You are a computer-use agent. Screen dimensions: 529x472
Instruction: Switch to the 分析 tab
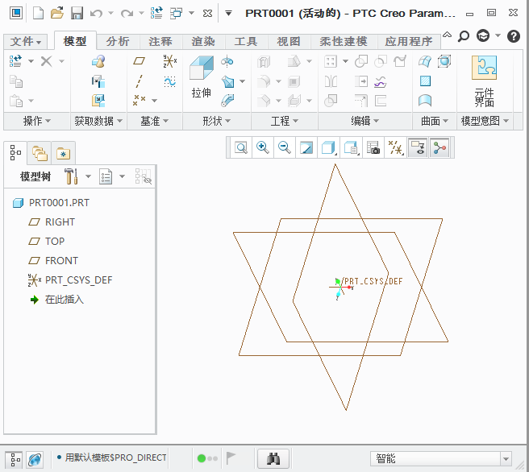(x=118, y=42)
